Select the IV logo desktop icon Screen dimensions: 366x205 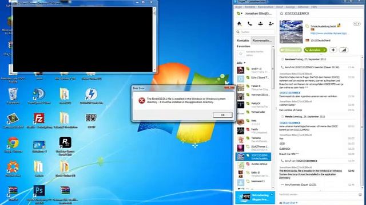(91, 120)
